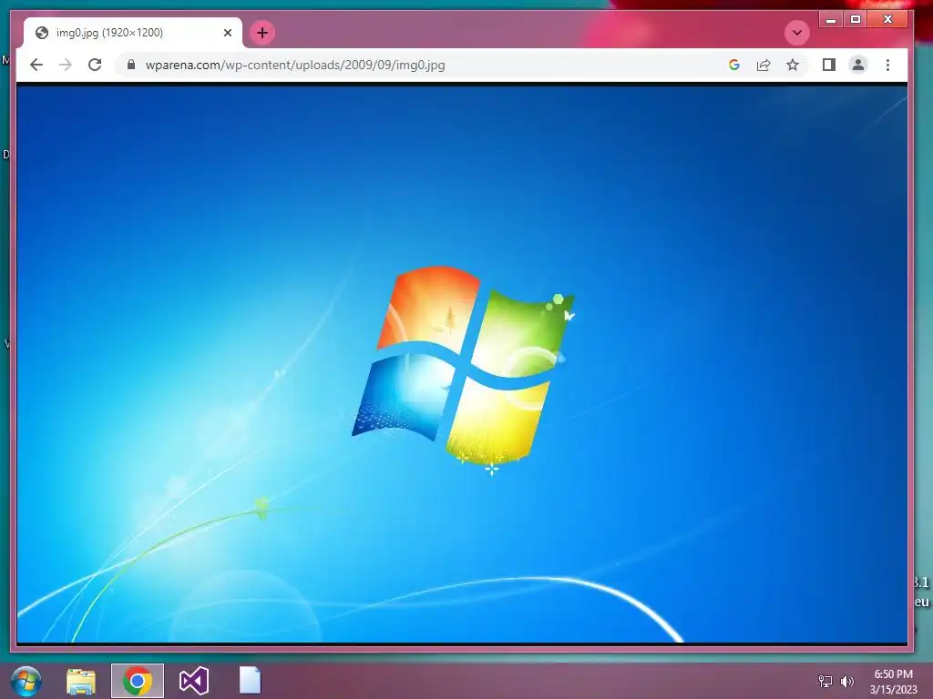This screenshot has height=699, width=933.
Task: Open Chrome side panel
Action: click(829, 65)
